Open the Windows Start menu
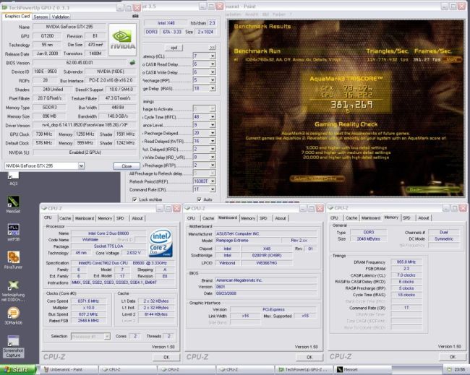 (18, 370)
